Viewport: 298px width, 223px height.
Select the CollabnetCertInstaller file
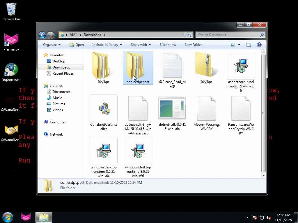pyautogui.click(x=104, y=113)
